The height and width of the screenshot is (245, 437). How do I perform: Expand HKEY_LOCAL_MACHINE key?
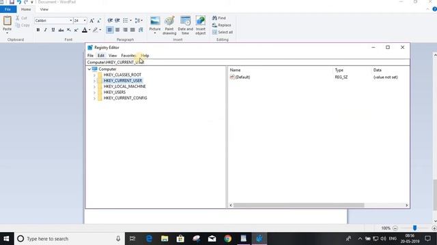click(94, 86)
